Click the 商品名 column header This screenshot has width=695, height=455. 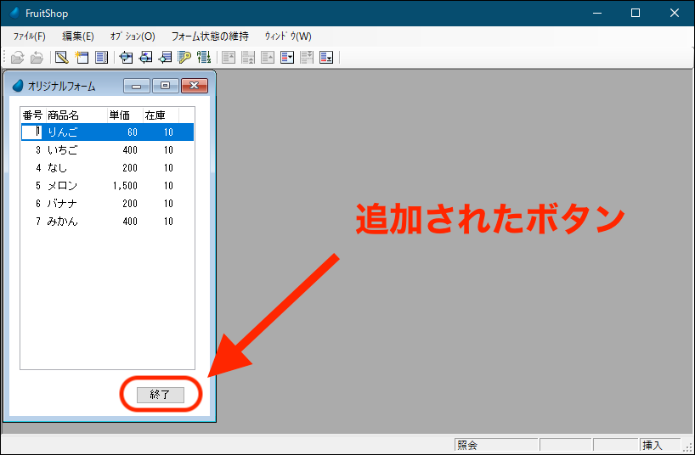coord(64,115)
